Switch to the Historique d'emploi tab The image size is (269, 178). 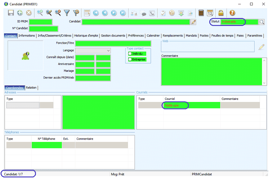[86, 36]
